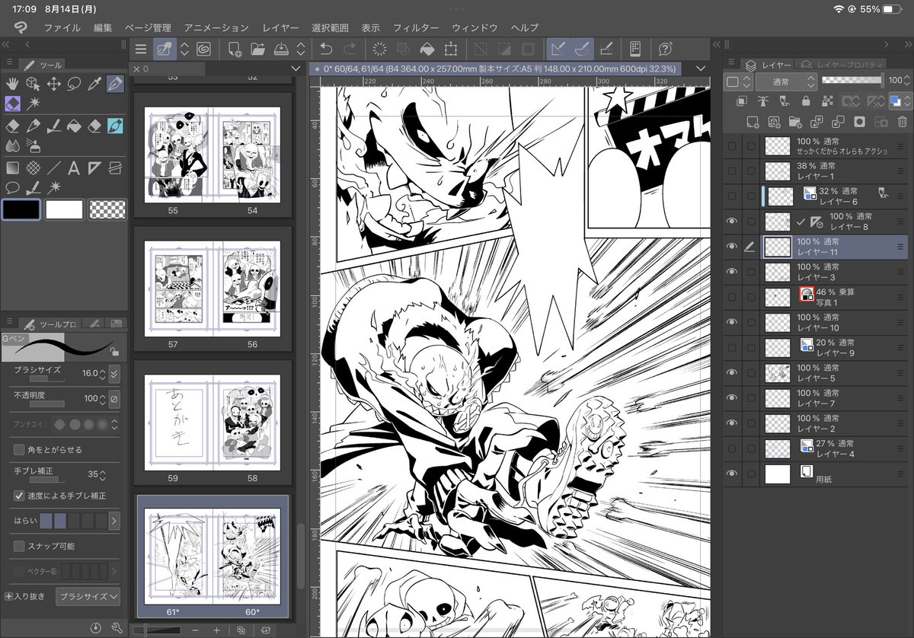Toggle 角をとがらせる checkbox
The width and height of the screenshot is (914, 638).
[x=19, y=449]
